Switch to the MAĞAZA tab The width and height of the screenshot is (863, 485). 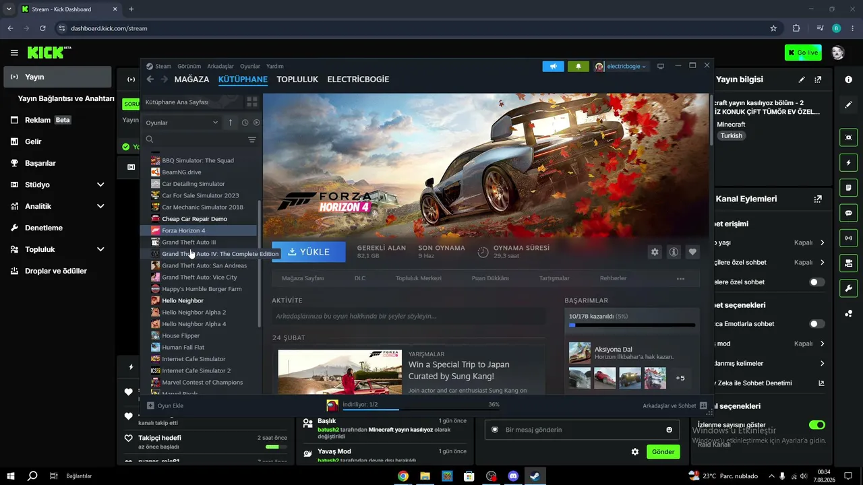pyautogui.click(x=191, y=79)
